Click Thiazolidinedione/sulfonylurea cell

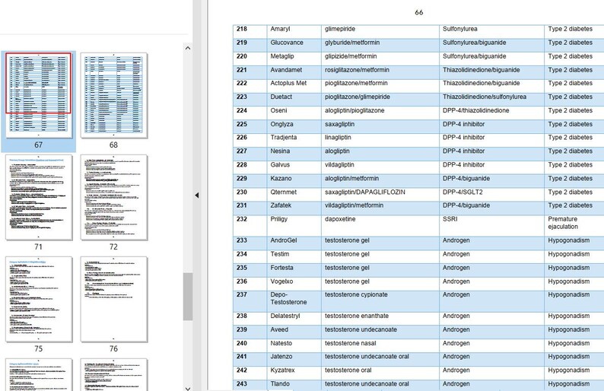[491, 100]
